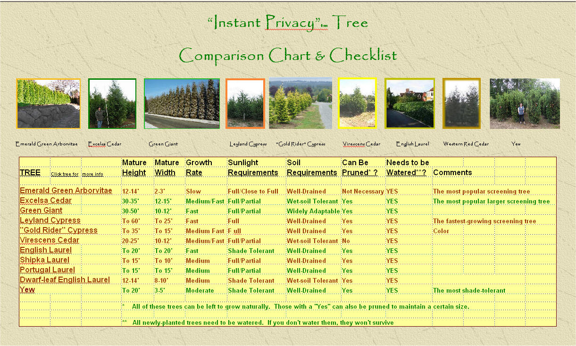Select the Mature Width column header

[167, 168]
